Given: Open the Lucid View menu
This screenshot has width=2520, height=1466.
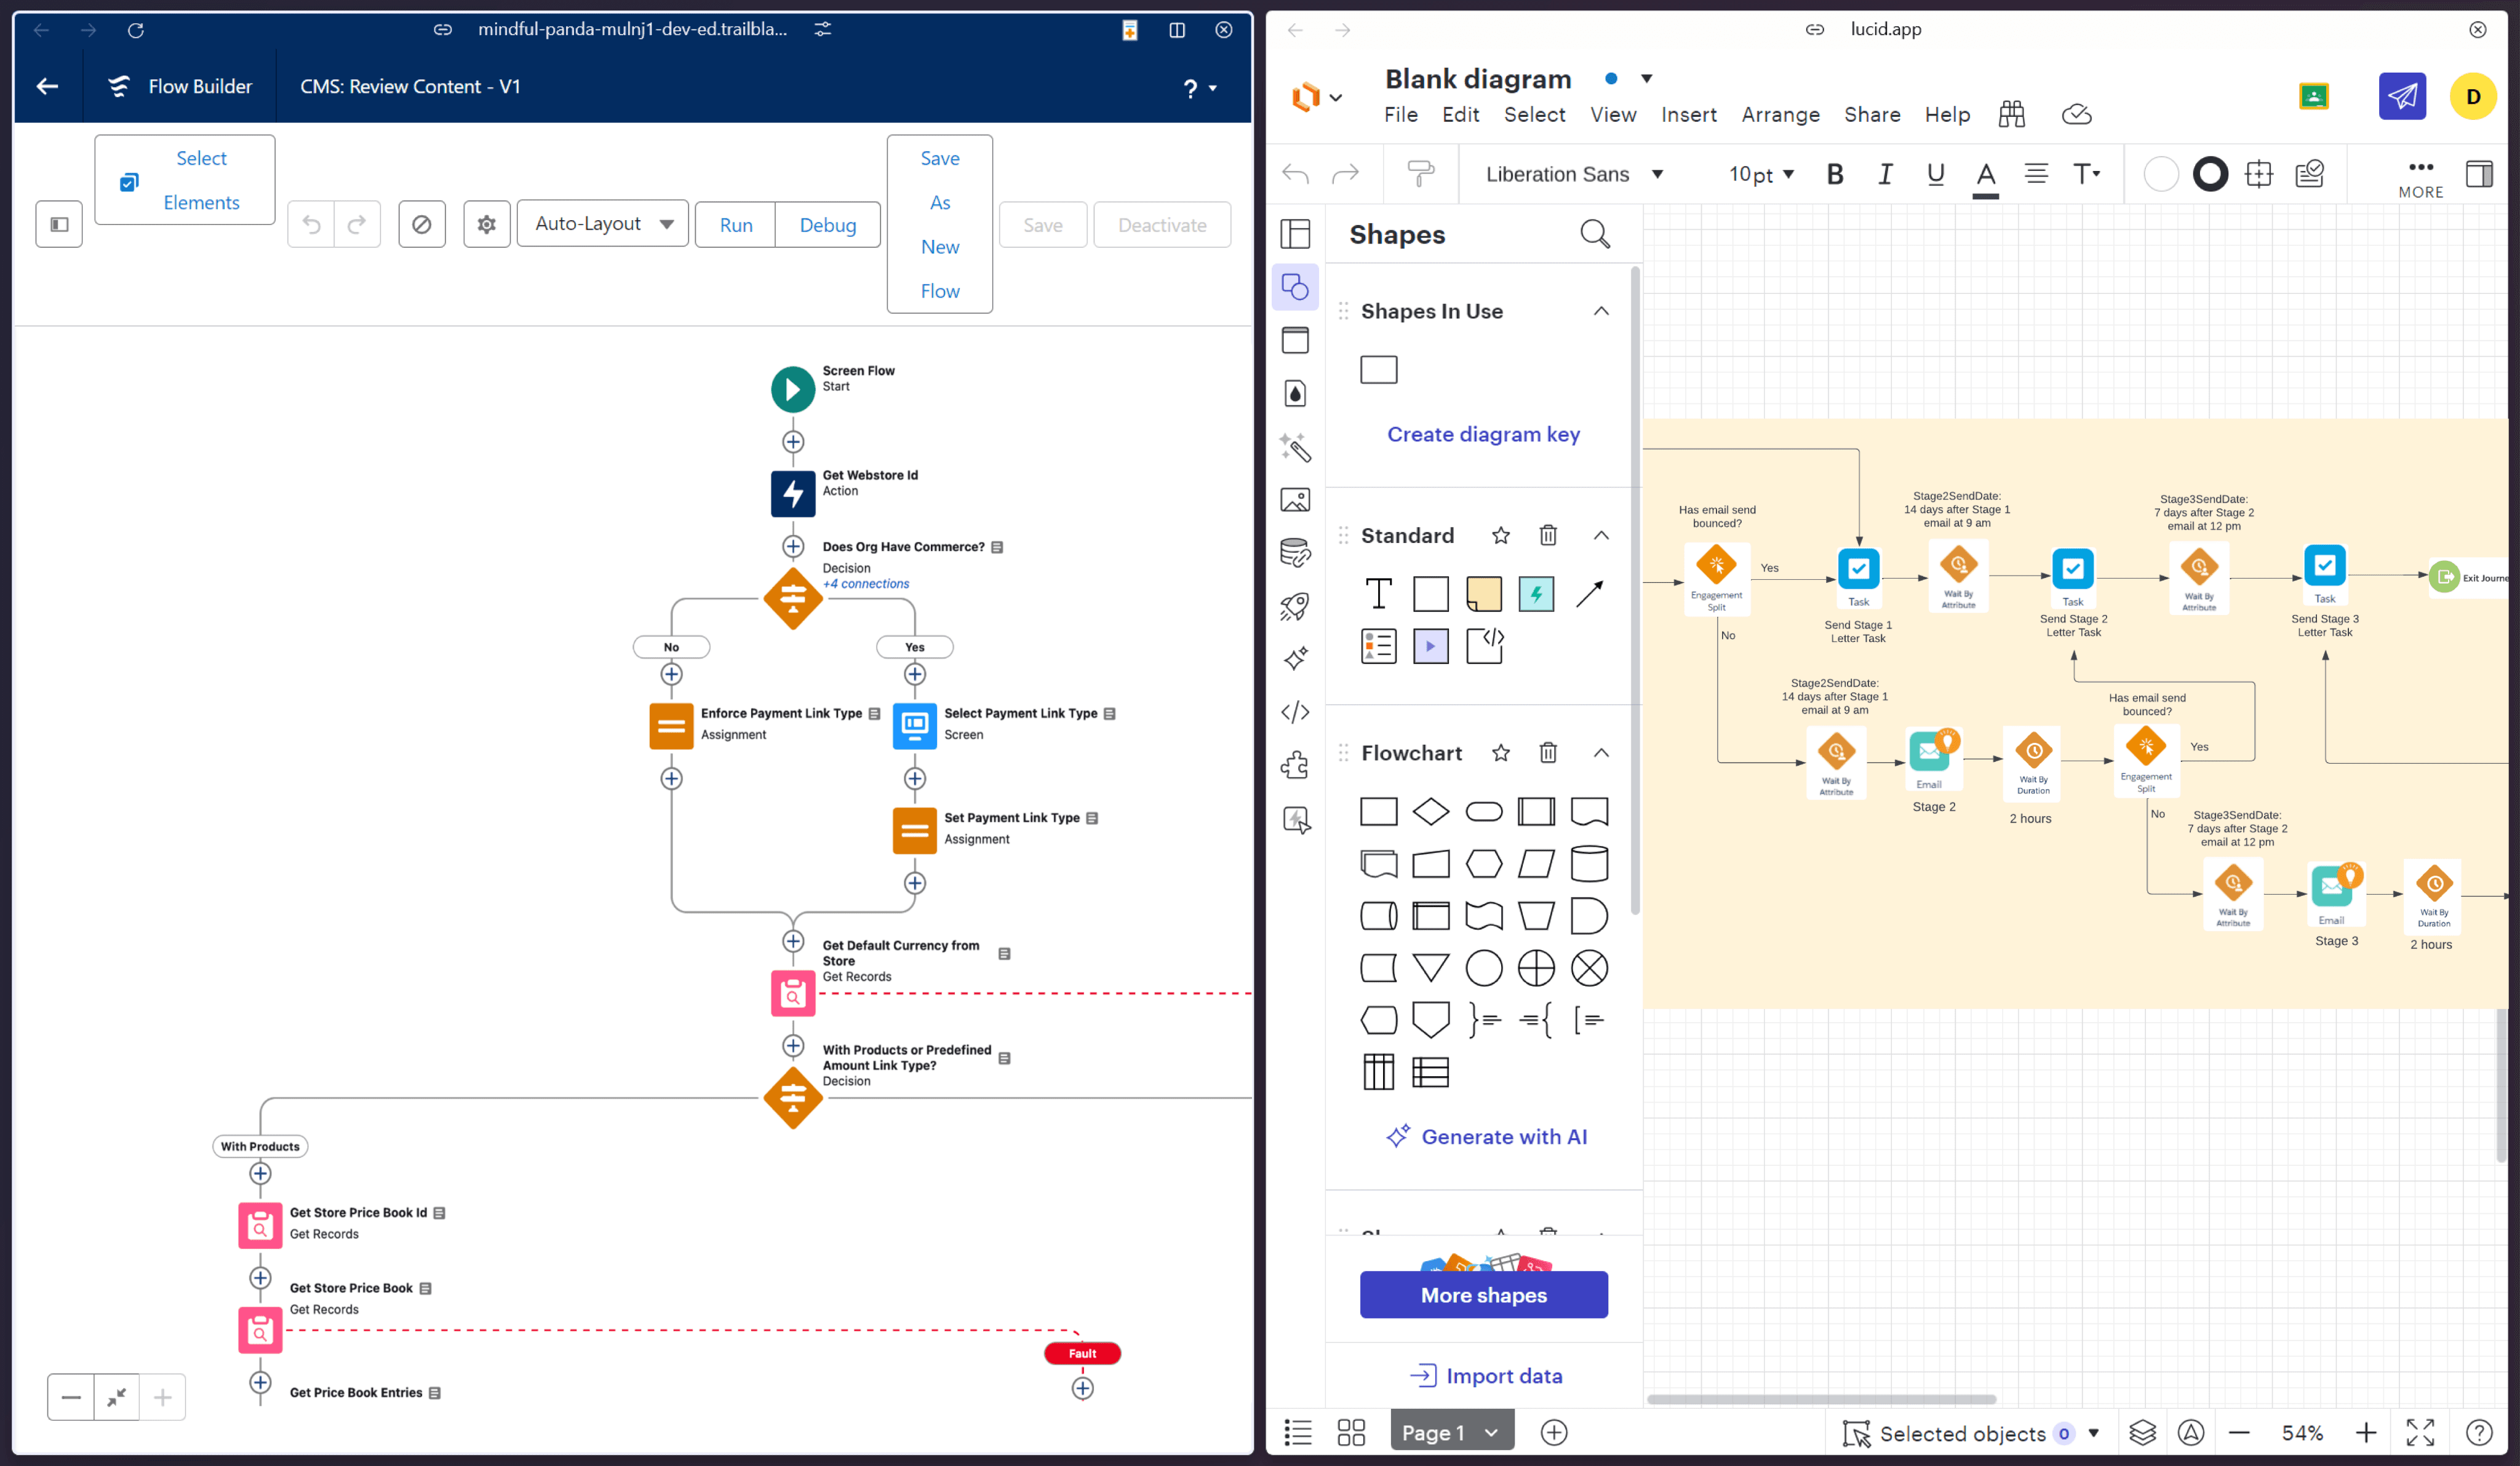Looking at the screenshot, I should 1613,115.
